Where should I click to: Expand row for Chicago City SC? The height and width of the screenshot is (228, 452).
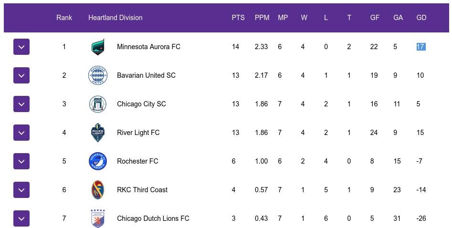click(x=21, y=104)
